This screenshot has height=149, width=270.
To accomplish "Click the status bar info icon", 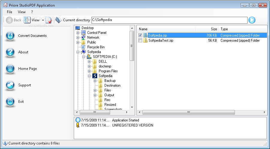I will 5,143.
